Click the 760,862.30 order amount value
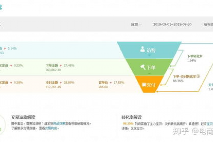Viewport: 213px width, 142px height. point(53,70)
